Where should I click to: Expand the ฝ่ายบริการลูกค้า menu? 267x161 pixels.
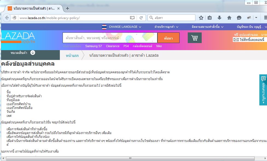166,27
